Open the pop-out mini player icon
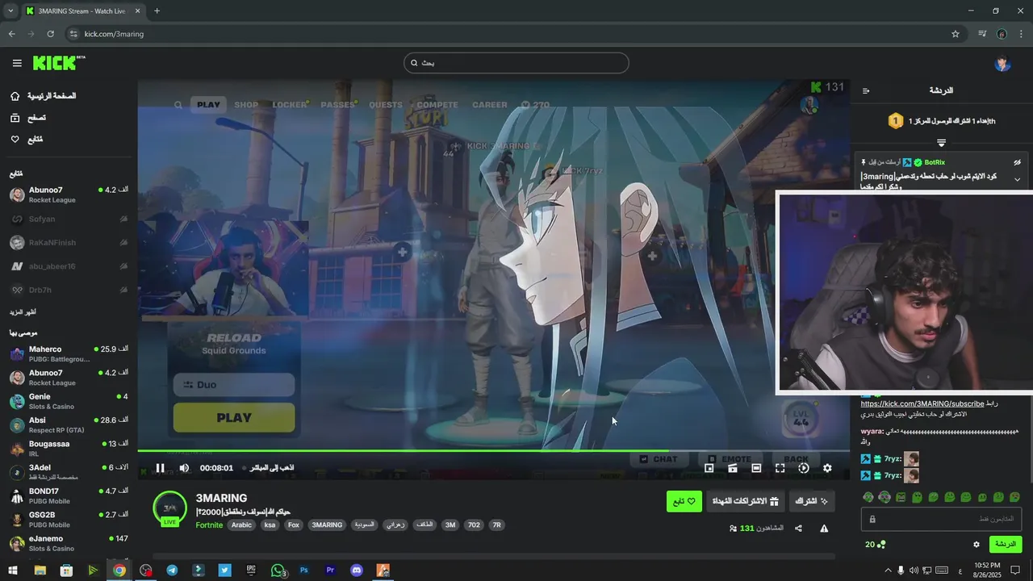The image size is (1033, 581). [x=709, y=468]
